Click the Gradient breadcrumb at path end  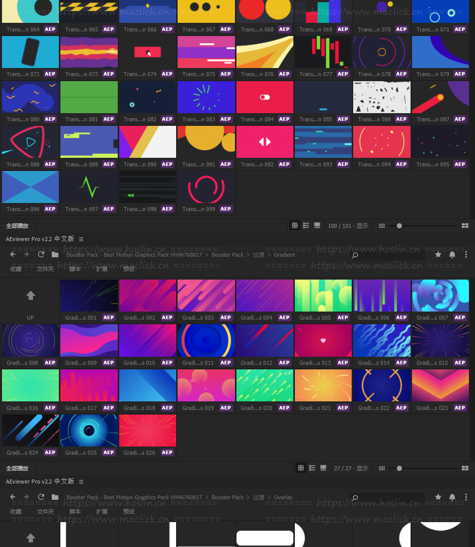click(284, 255)
